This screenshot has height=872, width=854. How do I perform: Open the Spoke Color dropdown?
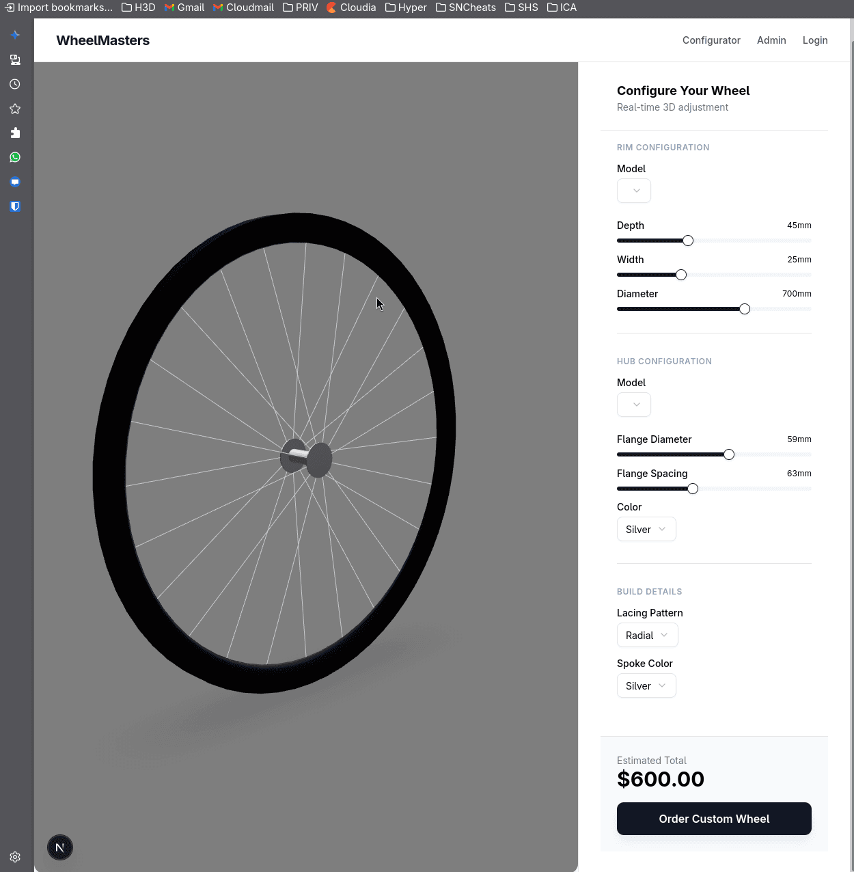646,686
